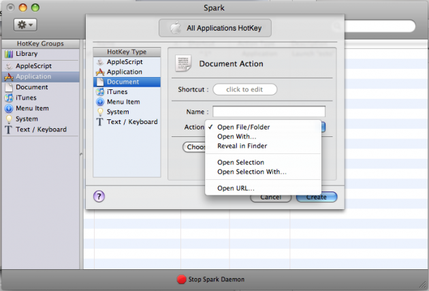429x291 pixels.
Task: Click the Action popup arrow button
Action: pos(323,127)
